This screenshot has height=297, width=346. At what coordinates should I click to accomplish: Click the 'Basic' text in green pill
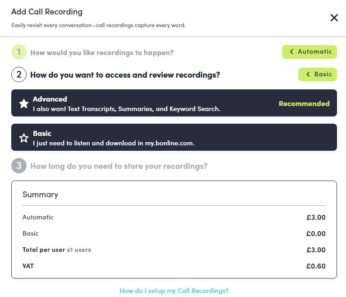pyautogui.click(x=323, y=74)
